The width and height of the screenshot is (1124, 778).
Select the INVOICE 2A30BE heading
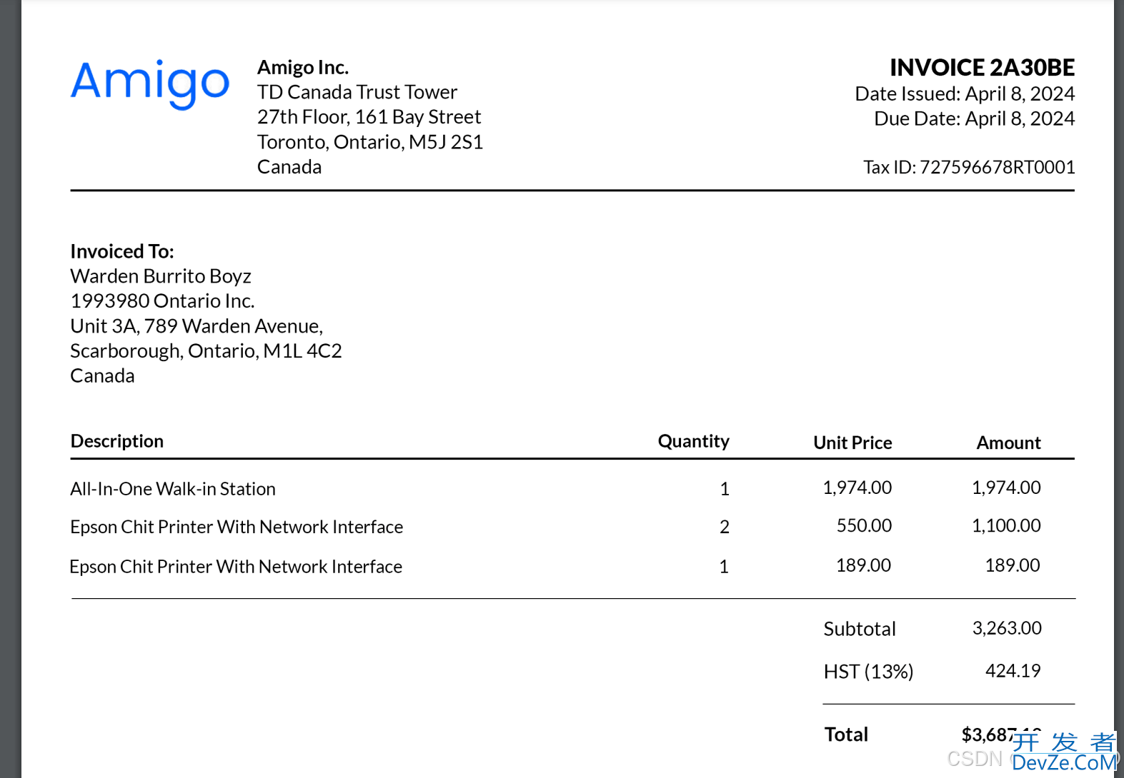(982, 68)
